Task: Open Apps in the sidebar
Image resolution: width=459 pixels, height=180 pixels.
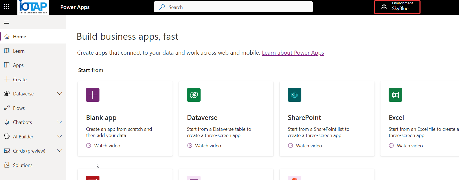Action: point(33,65)
